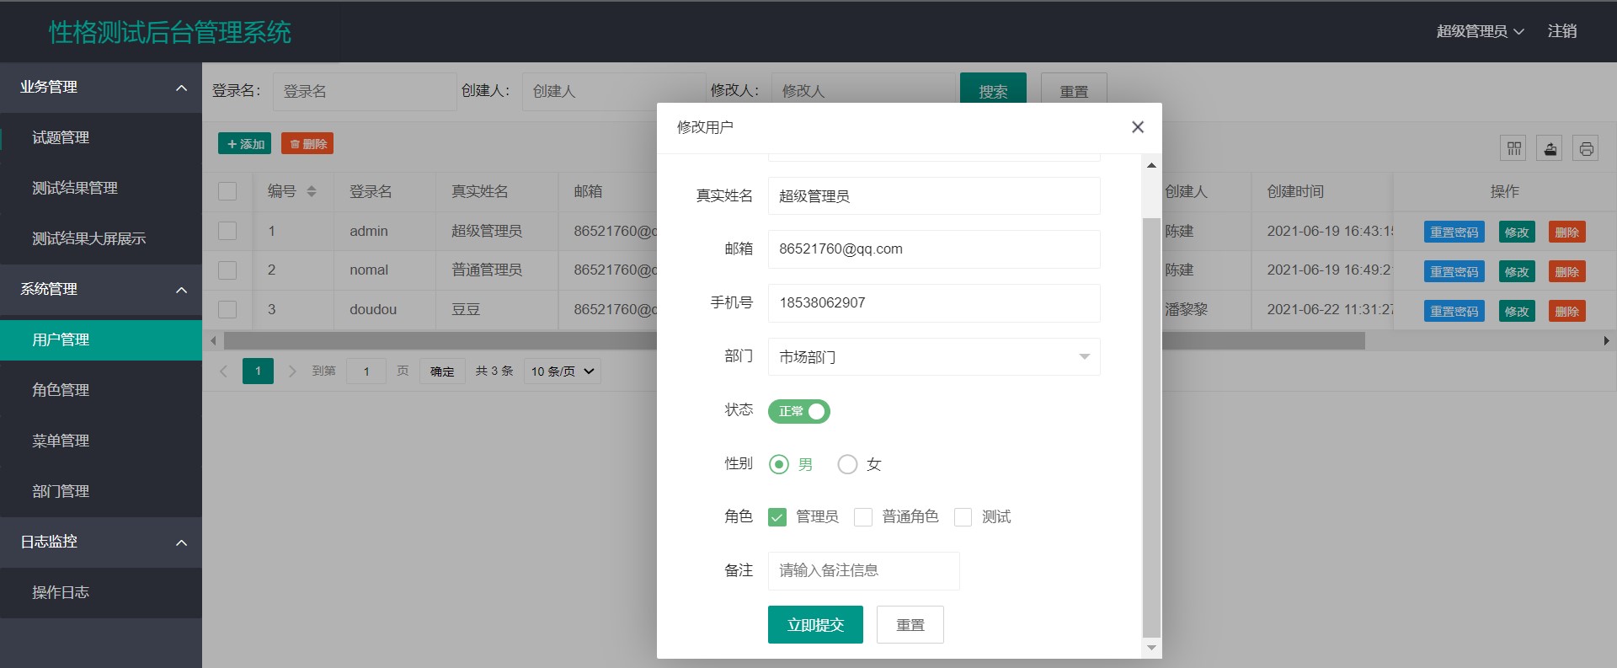Image resolution: width=1617 pixels, height=668 pixels.
Task: Focus the 修改人 search field
Action: pyautogui.click(x=863, y=91)
